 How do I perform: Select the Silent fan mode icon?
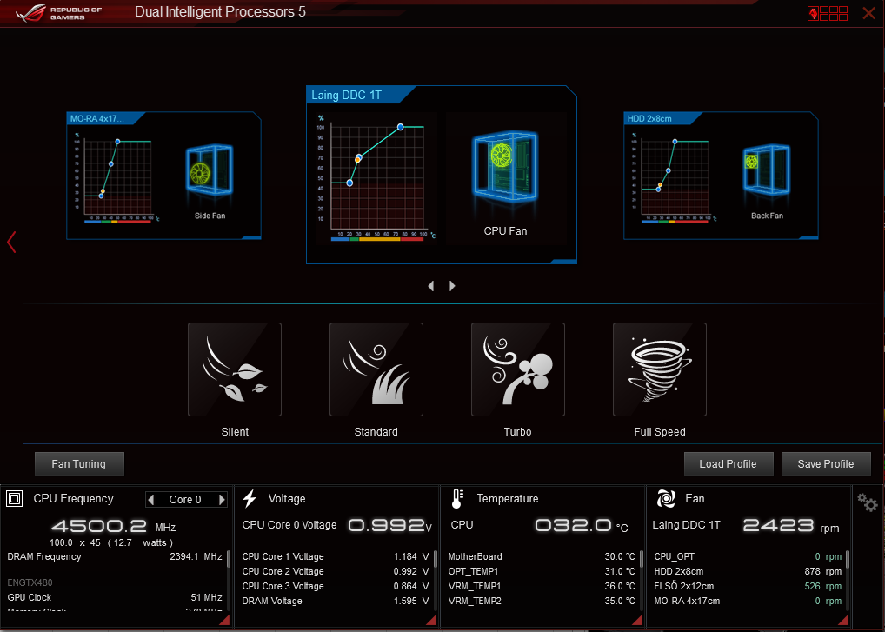[x=235, y=369]
